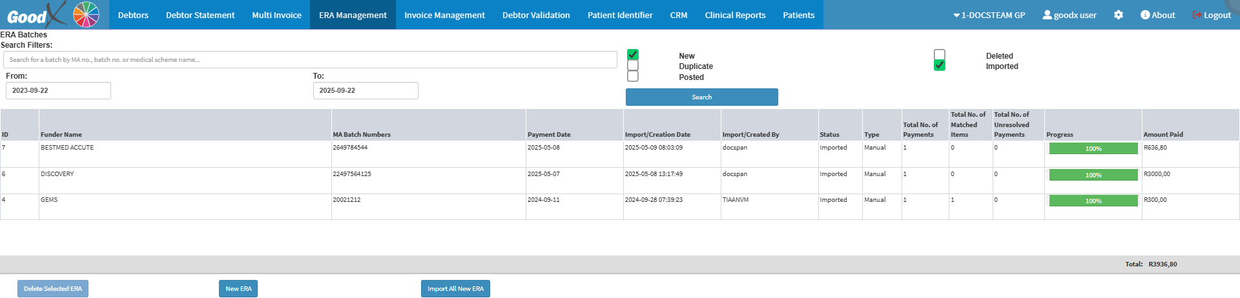This screenshot has width=1240, height=298.
Task: Expand the 1-DOCSTEAM GP practice dropdown
Action: (989, 15)
